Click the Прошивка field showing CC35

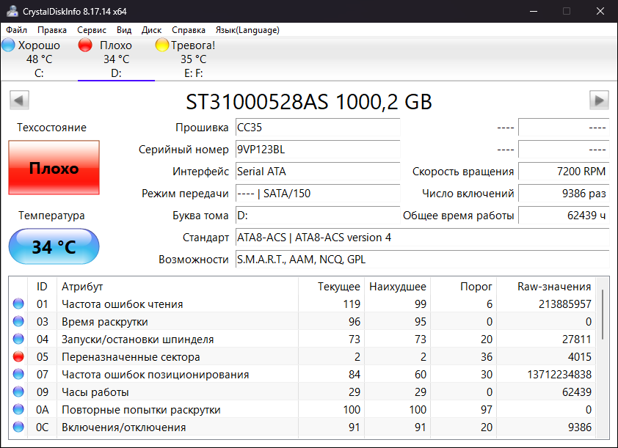318,127
